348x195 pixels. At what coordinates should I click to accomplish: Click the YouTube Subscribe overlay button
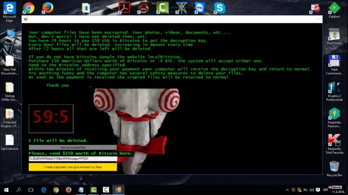[335, 187]
